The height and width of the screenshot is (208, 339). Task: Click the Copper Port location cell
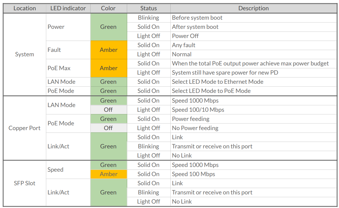point(25,128)
